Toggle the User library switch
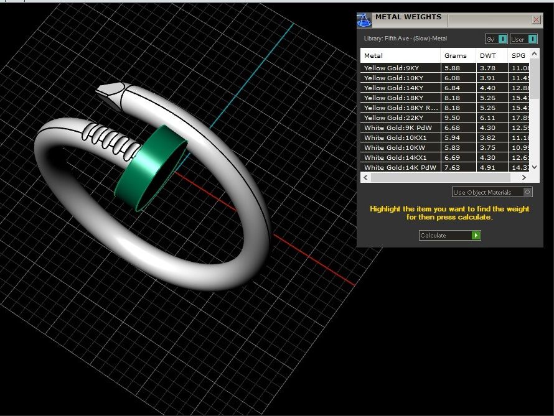The height and width of the screenshot is (416, 554). 523,39
